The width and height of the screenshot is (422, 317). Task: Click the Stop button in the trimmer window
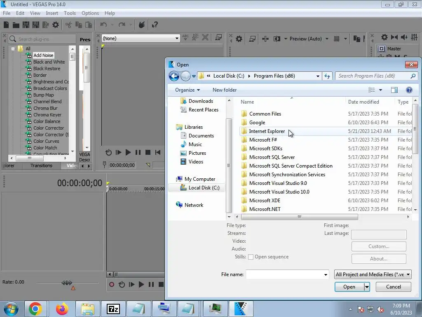(x=148, y=153)
